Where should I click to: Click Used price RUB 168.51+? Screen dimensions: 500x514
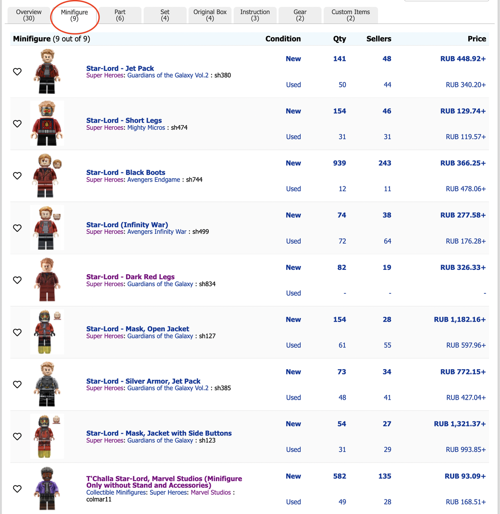click(466, 502)
